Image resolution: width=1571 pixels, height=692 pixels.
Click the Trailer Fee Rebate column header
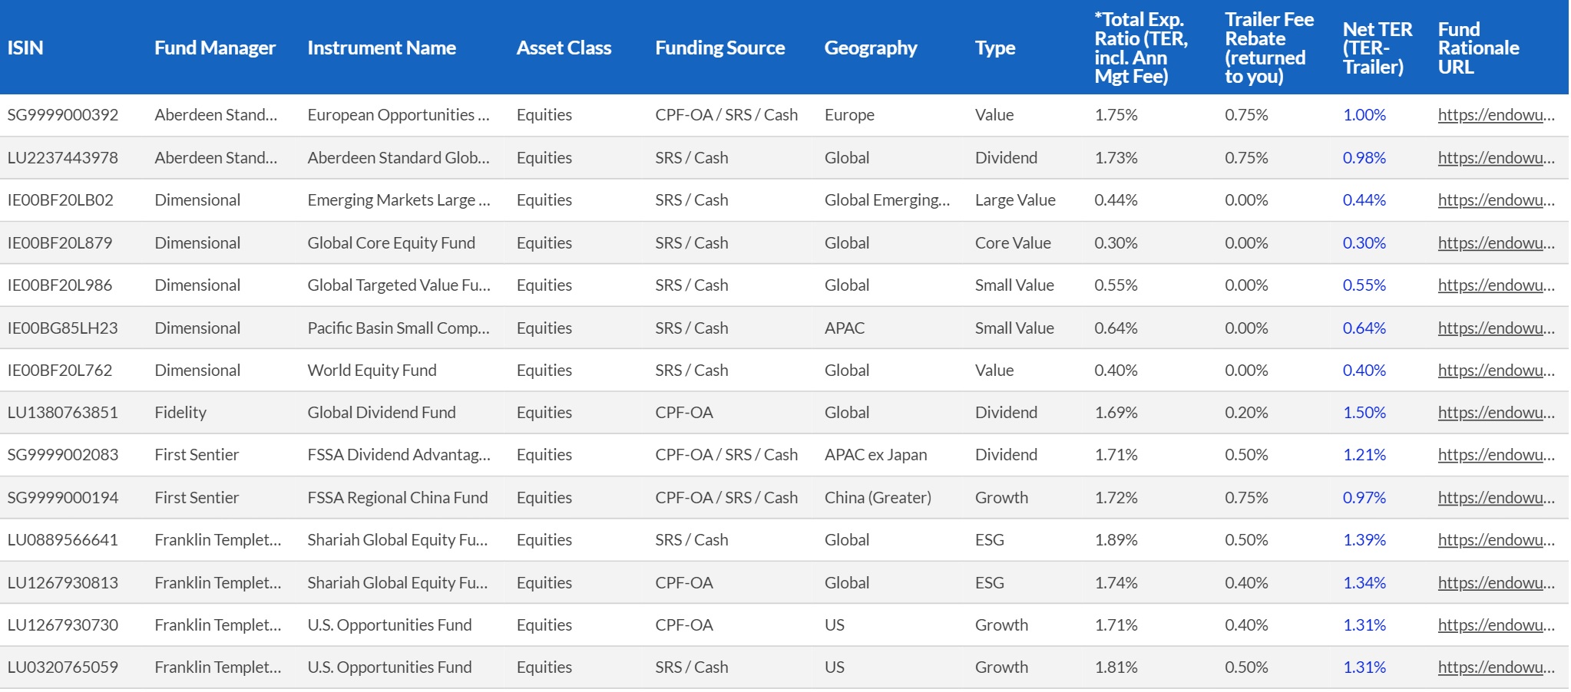[1268, 48]
